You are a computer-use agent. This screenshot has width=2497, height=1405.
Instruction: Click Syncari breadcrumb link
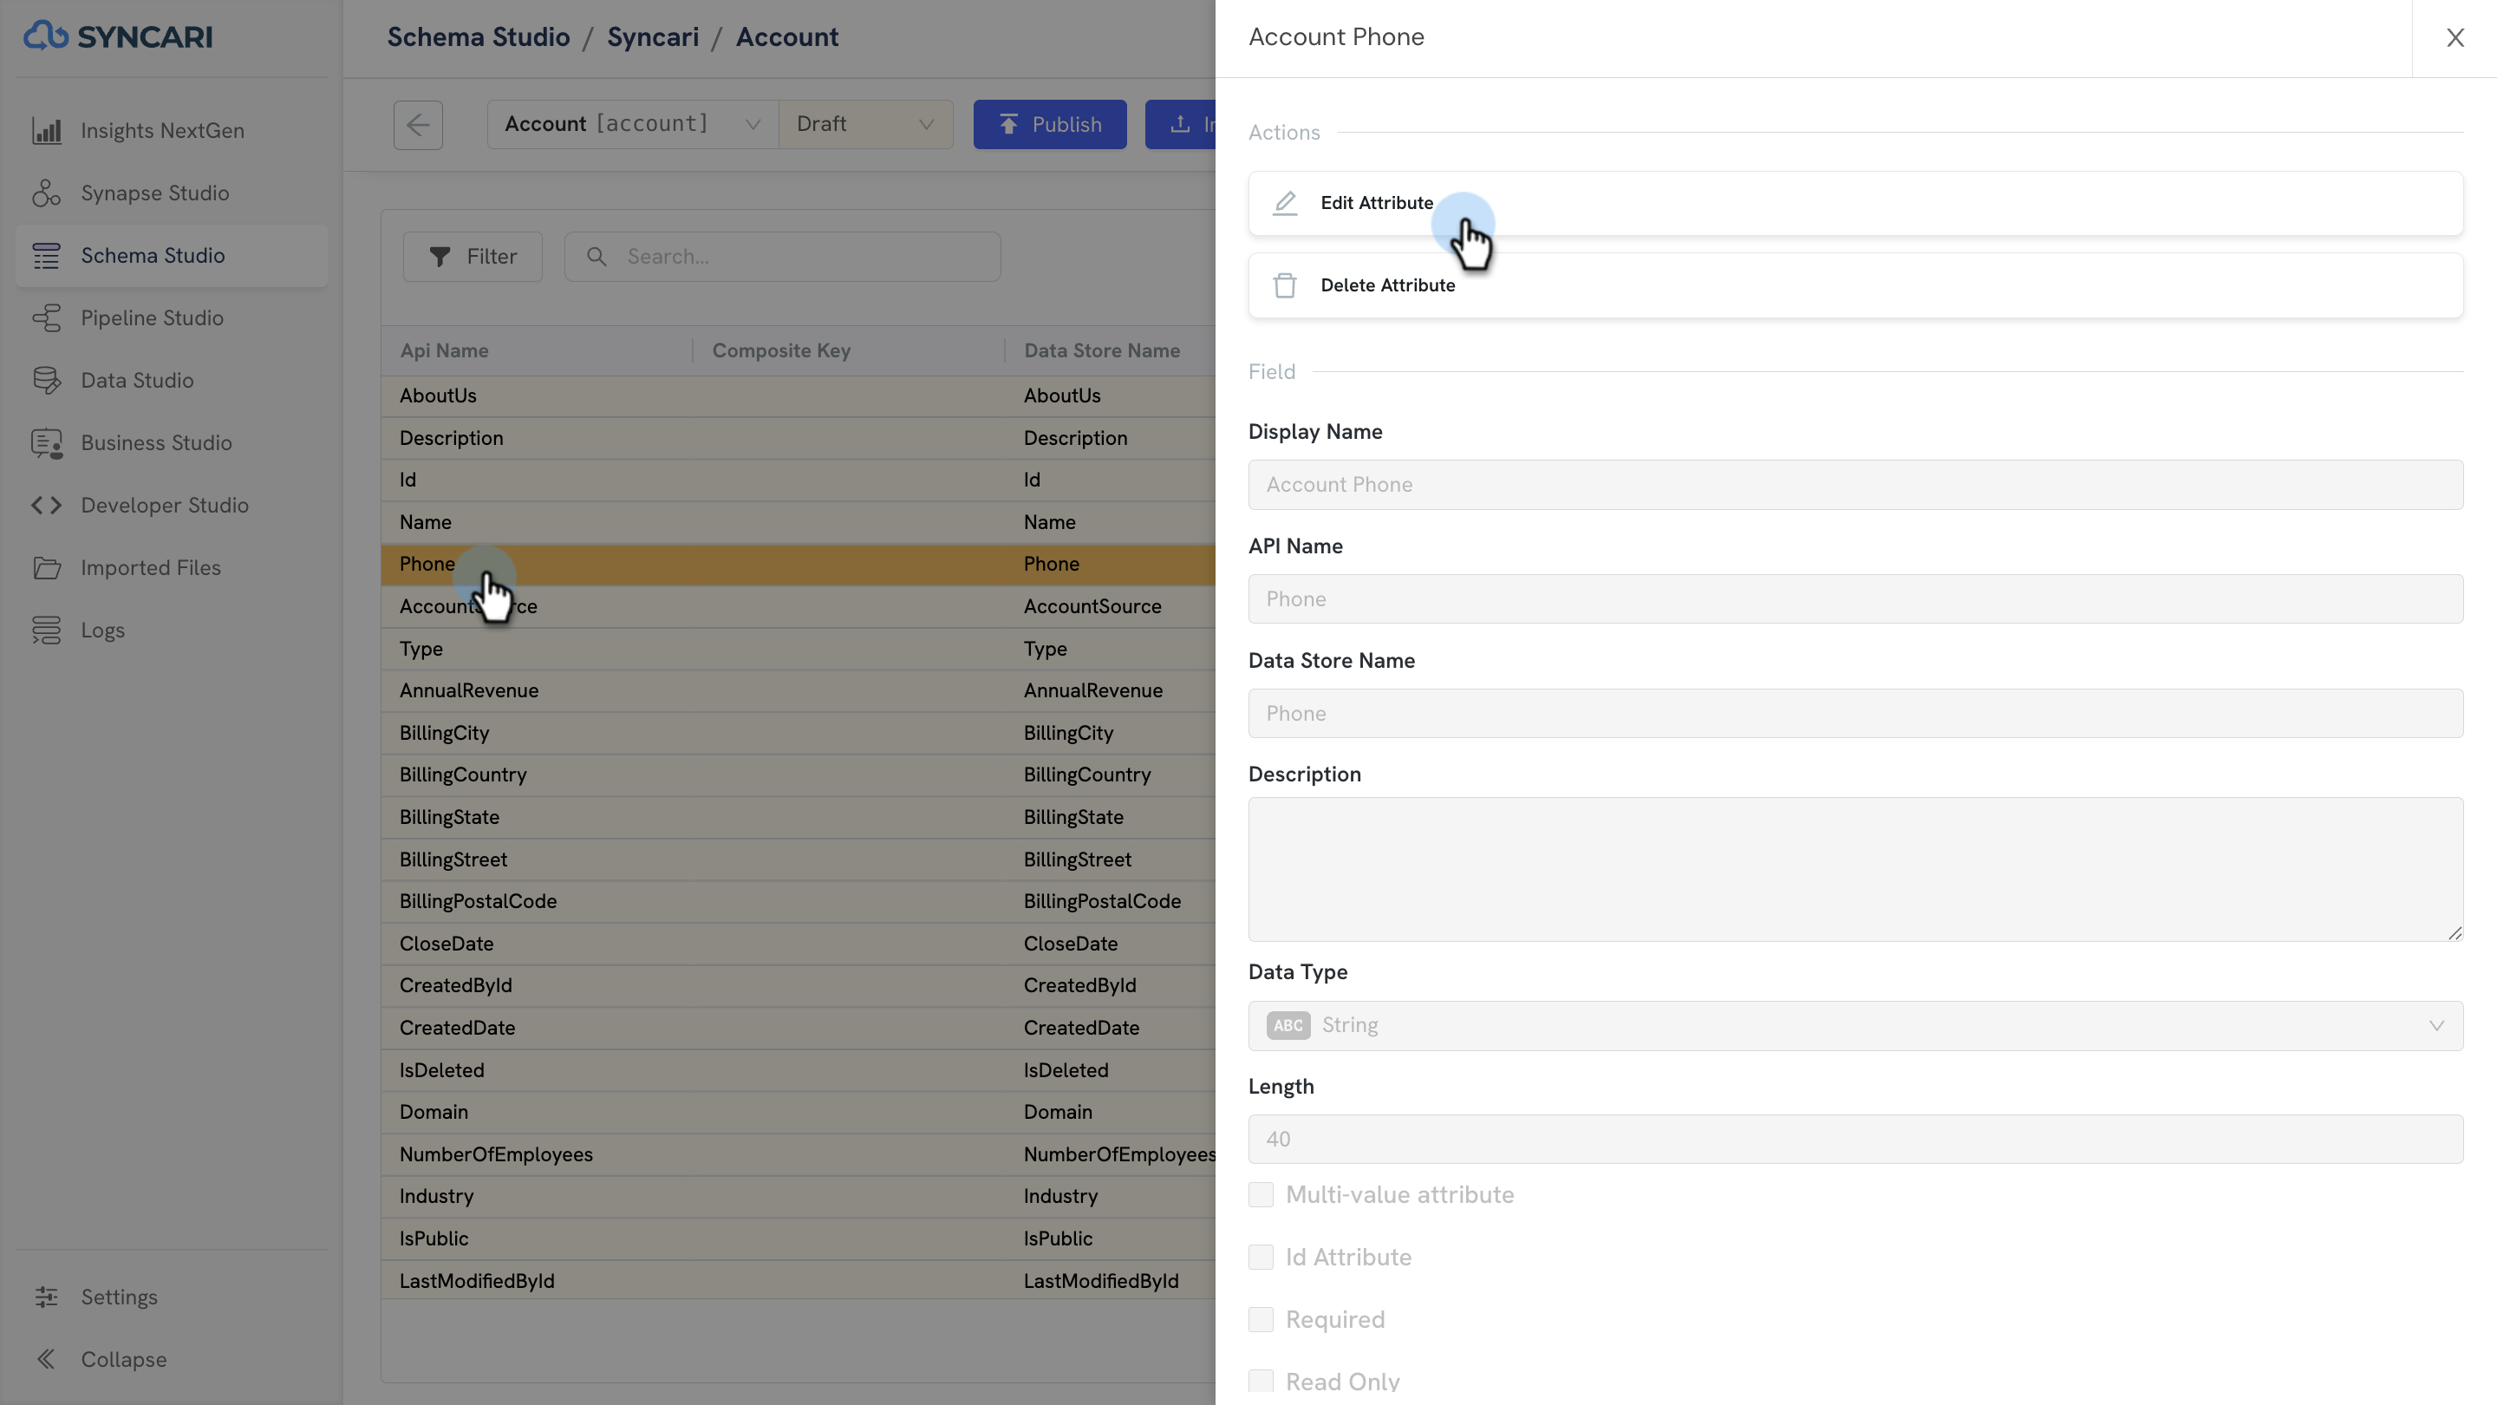click(x=654, y=36)
